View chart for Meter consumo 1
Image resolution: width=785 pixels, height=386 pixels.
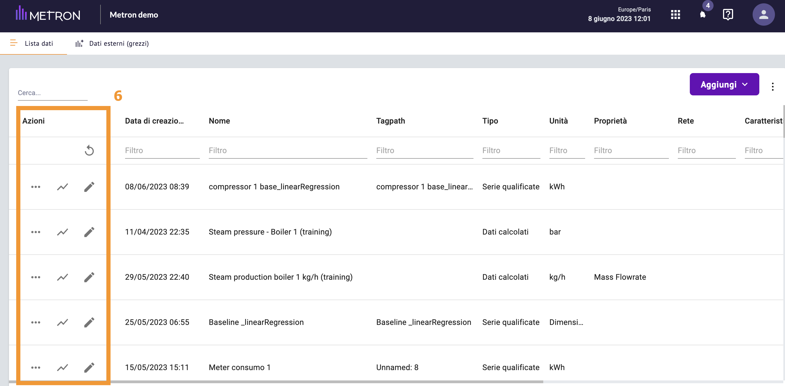pyautogui.click(x=63, y=367)
